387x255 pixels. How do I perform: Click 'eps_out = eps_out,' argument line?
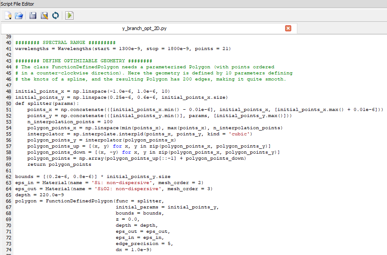pyautogui.click(x=143, y=232)
